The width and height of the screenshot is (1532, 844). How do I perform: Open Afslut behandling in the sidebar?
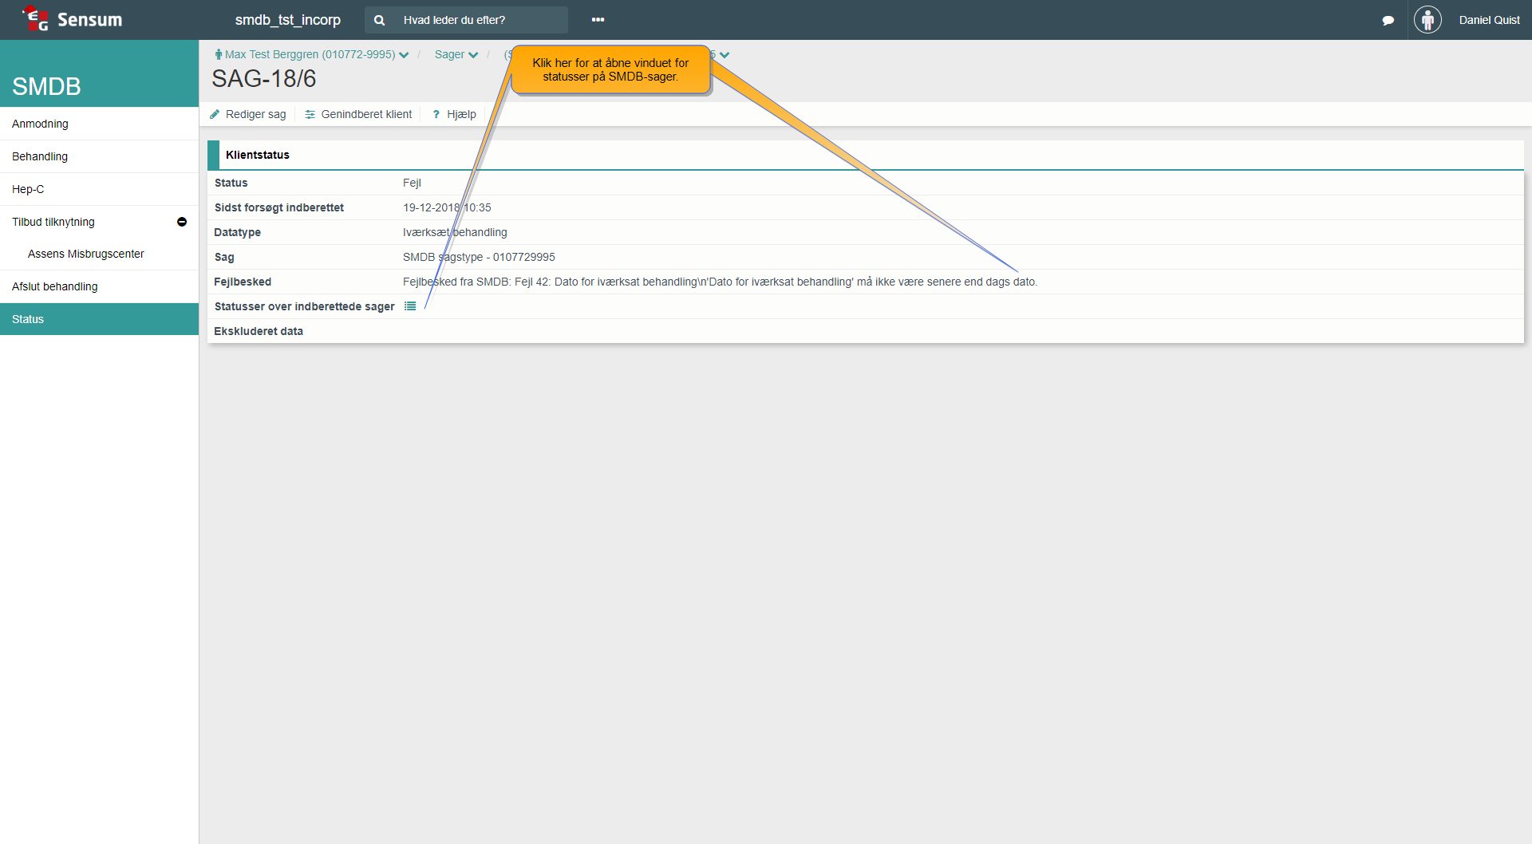click(55, 286)
